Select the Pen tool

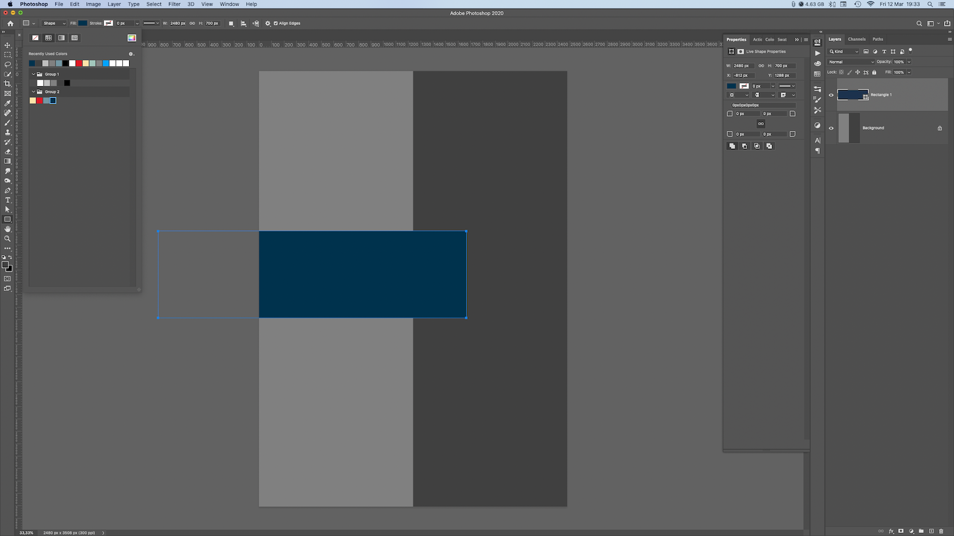7,190
